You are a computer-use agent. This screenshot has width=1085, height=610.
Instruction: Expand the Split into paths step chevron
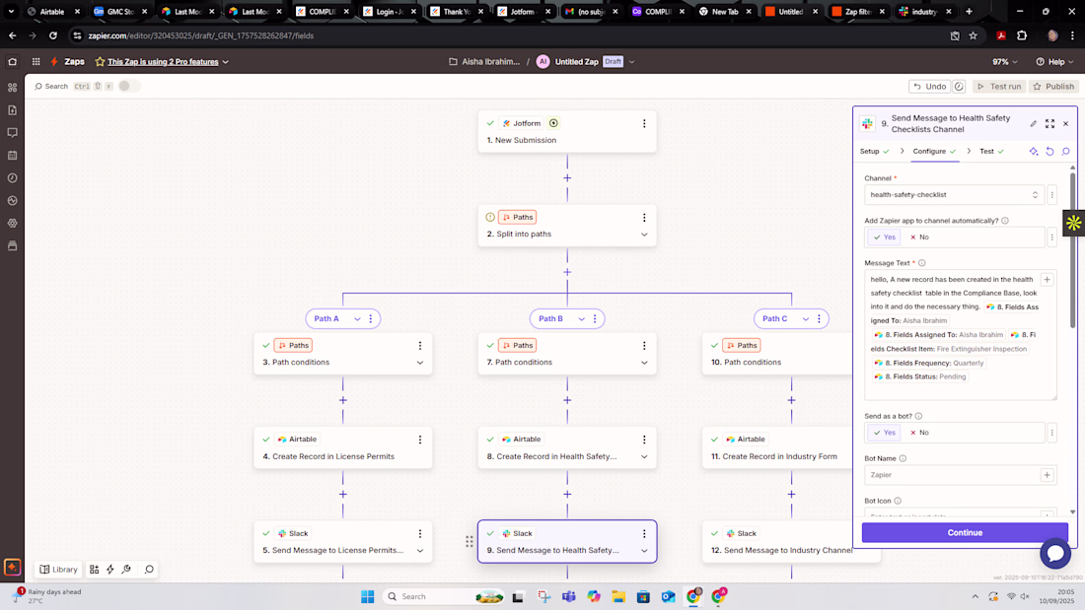[644, 235]
